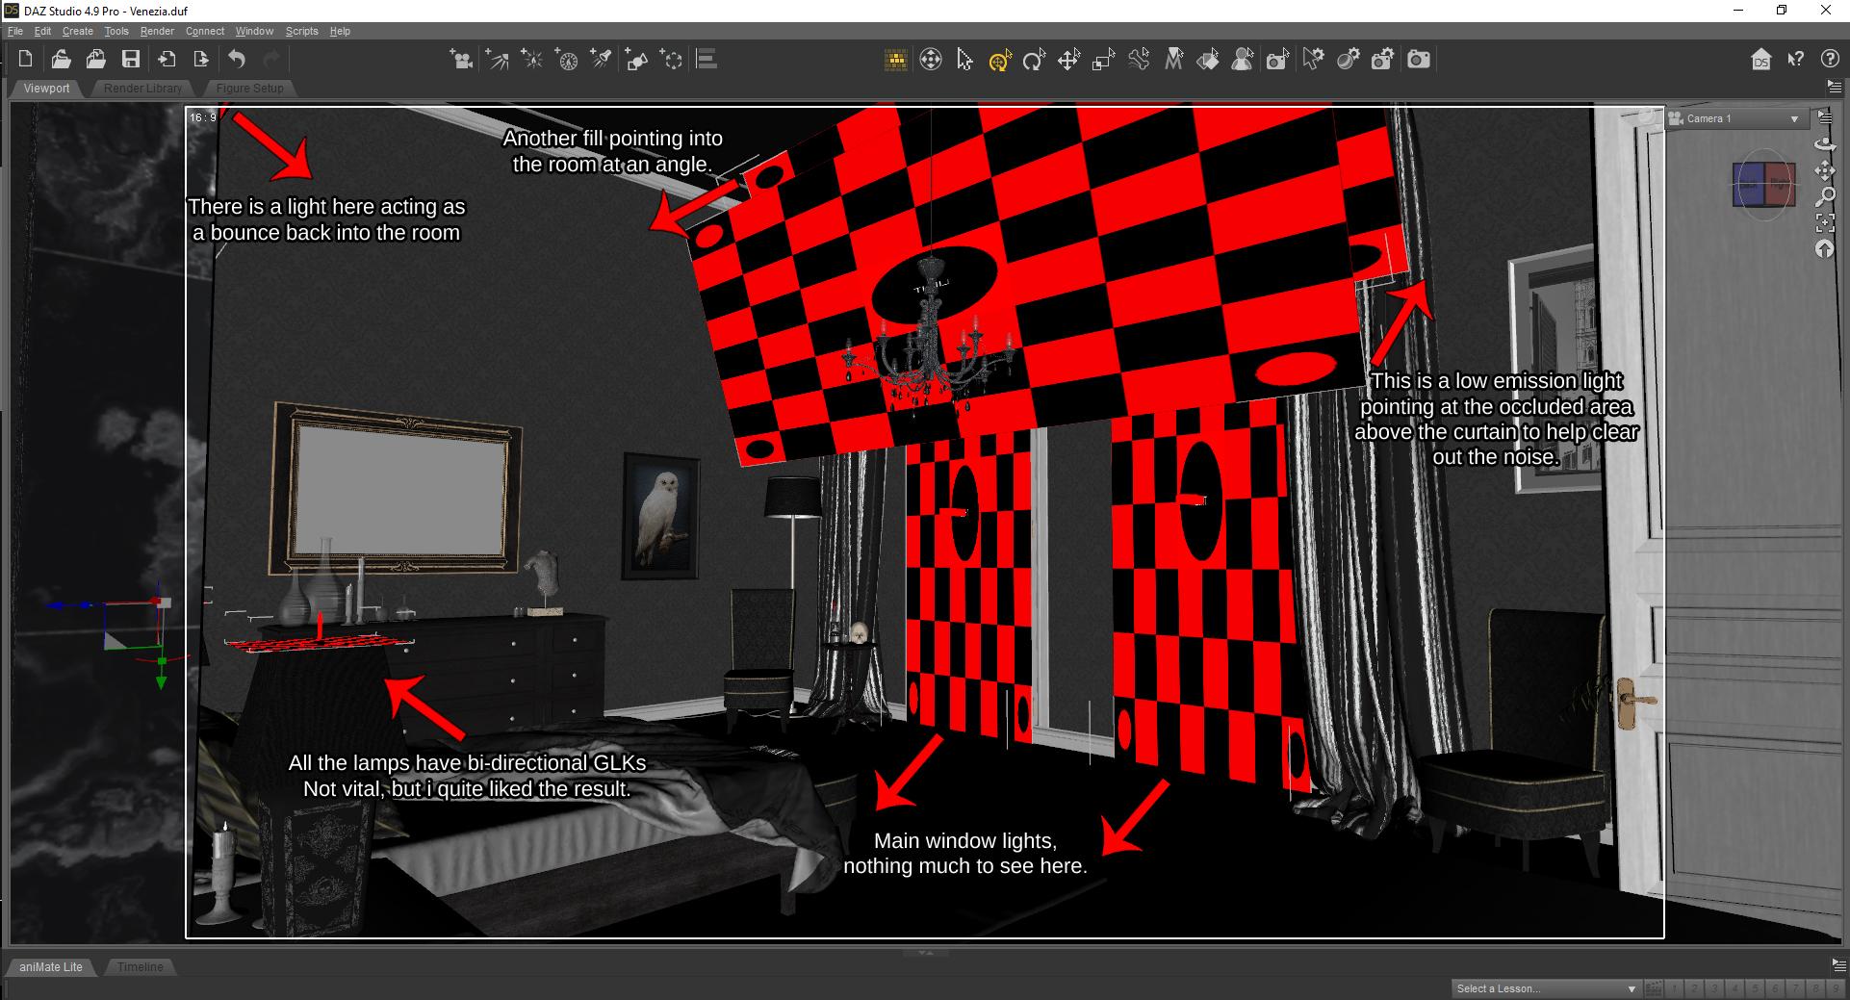The image size is (1850, 1000).
Task: Switch to the Viewport tab
Action: pyautogui.click(x=46, y=88)
